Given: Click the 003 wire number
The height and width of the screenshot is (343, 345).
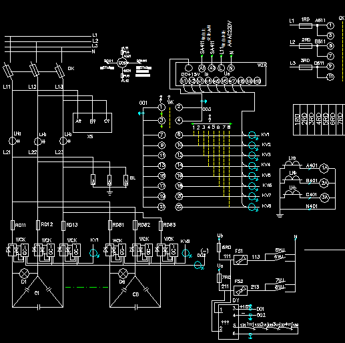Looking at the screenshot, I should click(207, 109).
